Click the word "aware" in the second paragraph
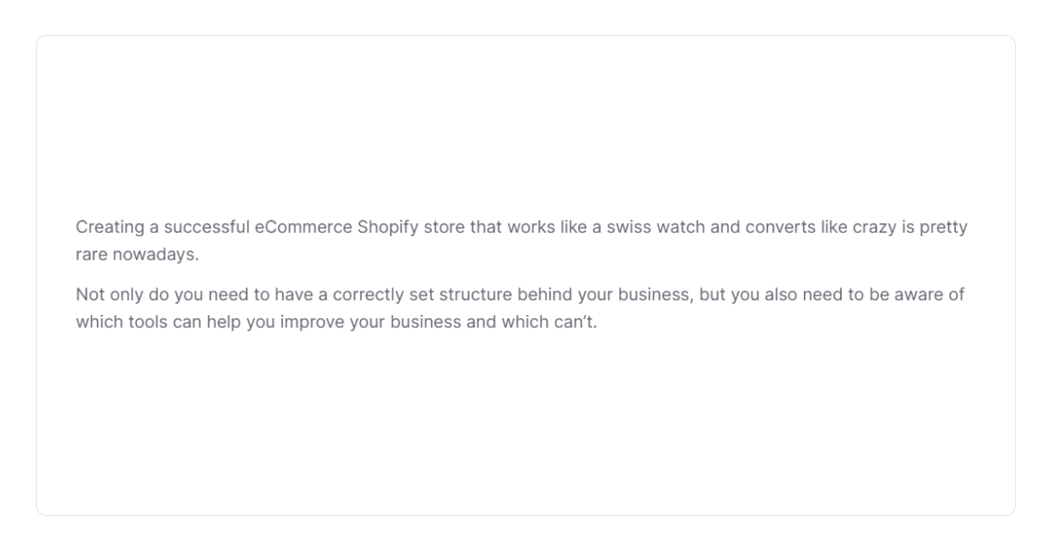This screenshot has height=551, width=1051. coord(920,295)
